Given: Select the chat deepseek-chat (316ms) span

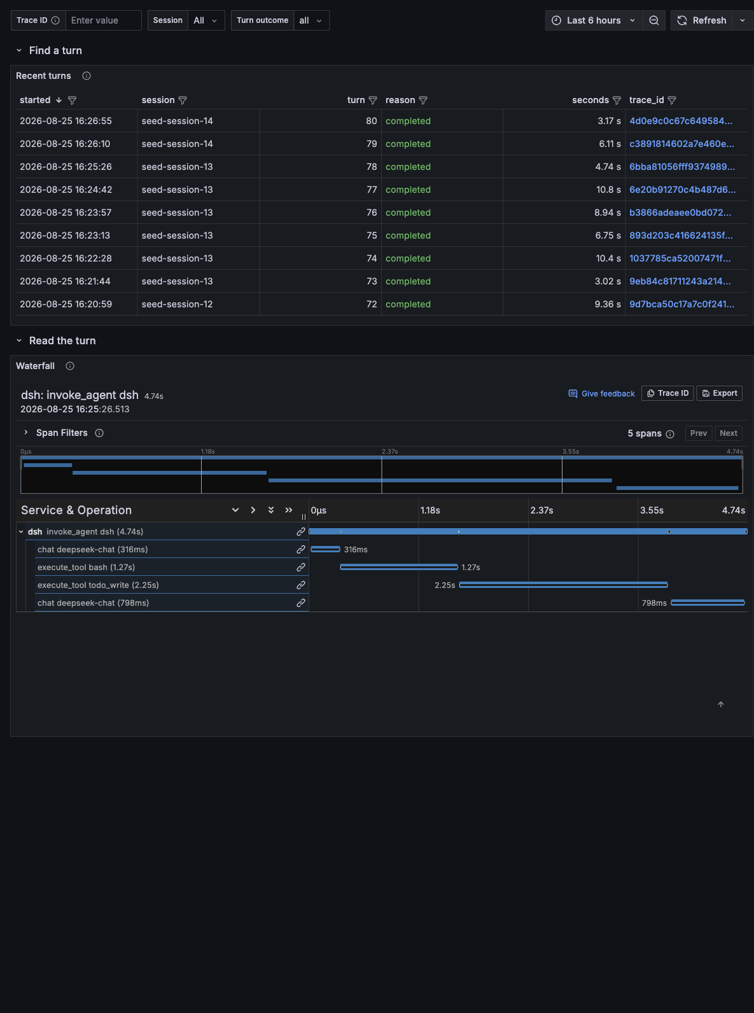Looking at the screenshot, I should (92, 550).
